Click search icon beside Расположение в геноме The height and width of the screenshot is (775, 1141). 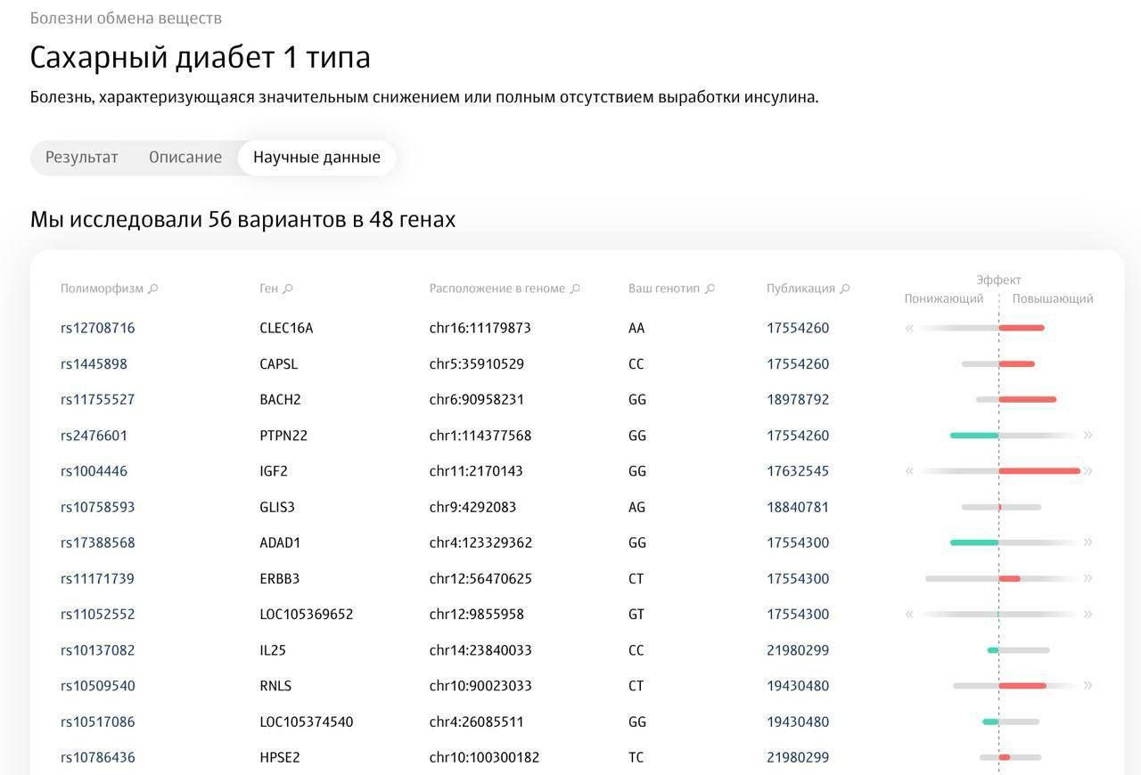point(575,289)
